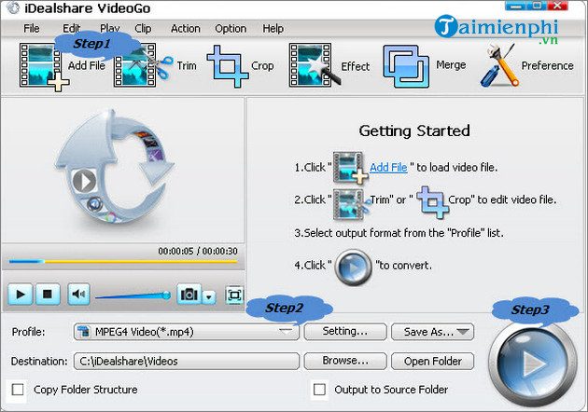
Task: Take a snapshot with the camera icon
Action: pos(189,295)
